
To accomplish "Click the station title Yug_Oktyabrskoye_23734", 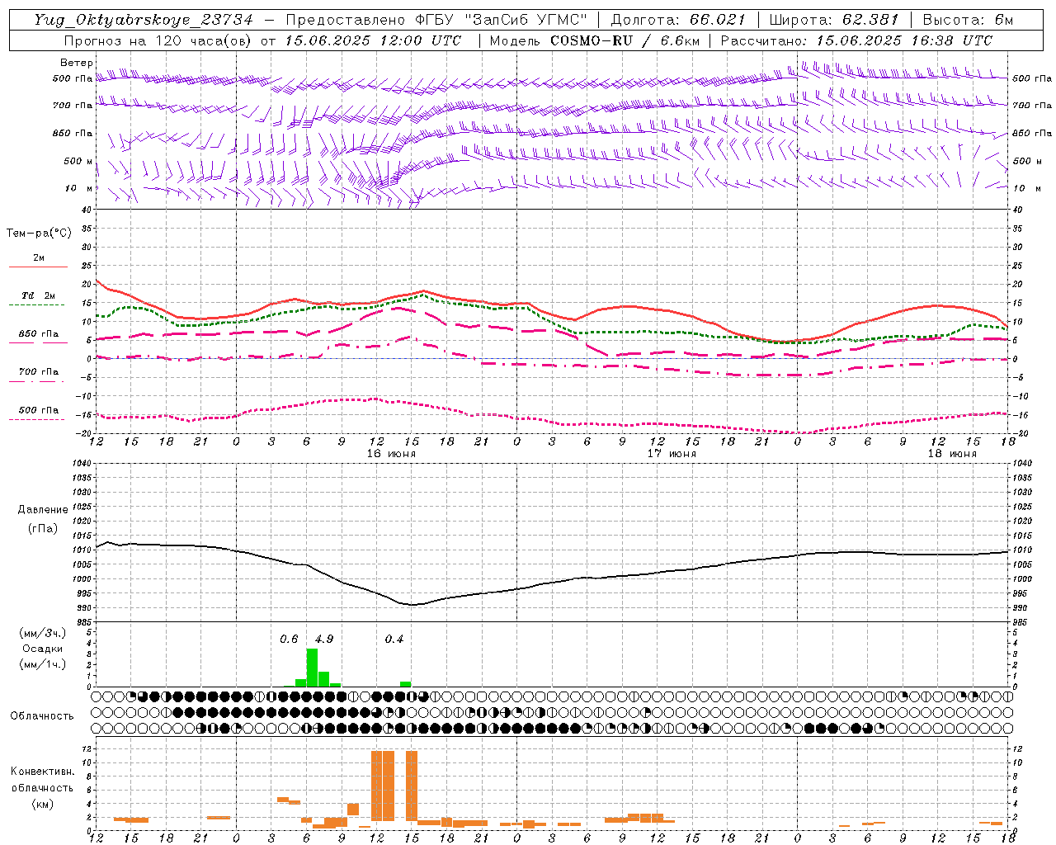I will (143, 20).
